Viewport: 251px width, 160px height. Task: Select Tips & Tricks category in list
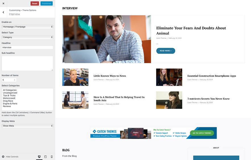click(x=9, y=96)
